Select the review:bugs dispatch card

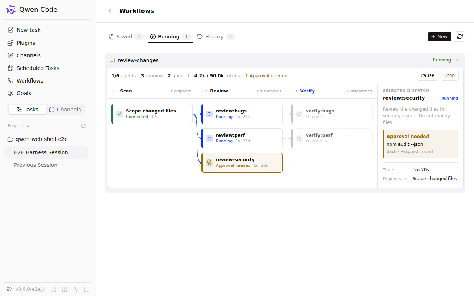point(242,114)
